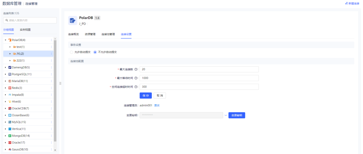Screen dimensions: 363x154
Task: Click the PolarDB group icon in the tree
Action: pyautogui.click(x=10, y=40)
